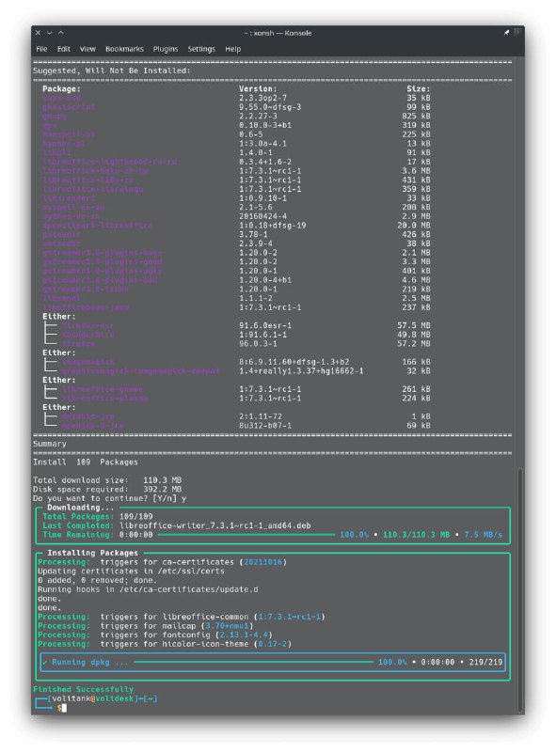Maximize Konsole using the up-chevron titlebar icon
The height and width of the screenshot is (752, 556).
[x=61, y=33]
